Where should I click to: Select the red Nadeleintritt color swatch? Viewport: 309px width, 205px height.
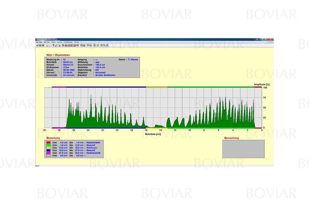click(x=48, y=143)
